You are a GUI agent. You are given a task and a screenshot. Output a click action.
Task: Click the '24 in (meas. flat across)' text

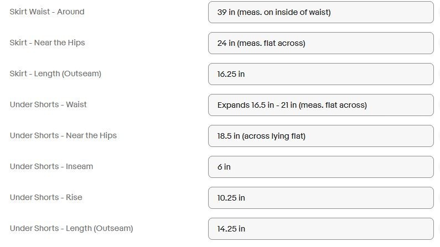point(261,43)
